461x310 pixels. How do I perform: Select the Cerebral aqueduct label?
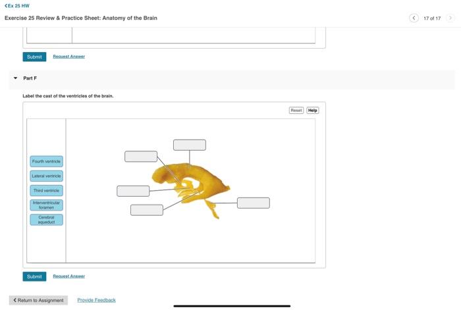point(47,220)
